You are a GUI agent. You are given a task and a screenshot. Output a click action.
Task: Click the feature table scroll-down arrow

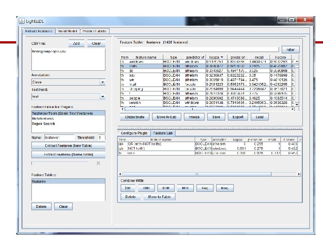pos(297,105)
